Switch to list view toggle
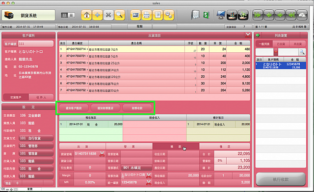The image size is (314, 192). [72, 15]
